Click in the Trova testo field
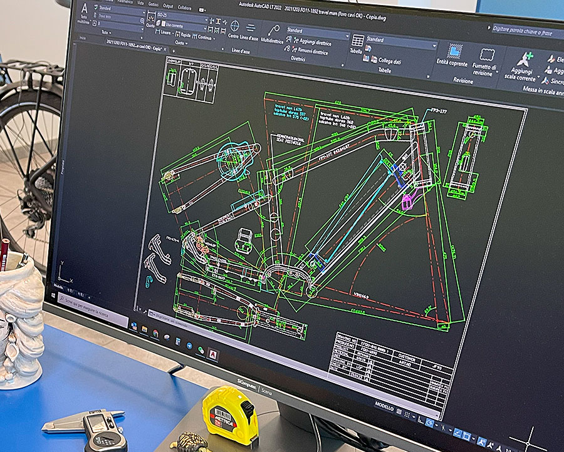Viewport: 564px width, 452px height. 118,17
